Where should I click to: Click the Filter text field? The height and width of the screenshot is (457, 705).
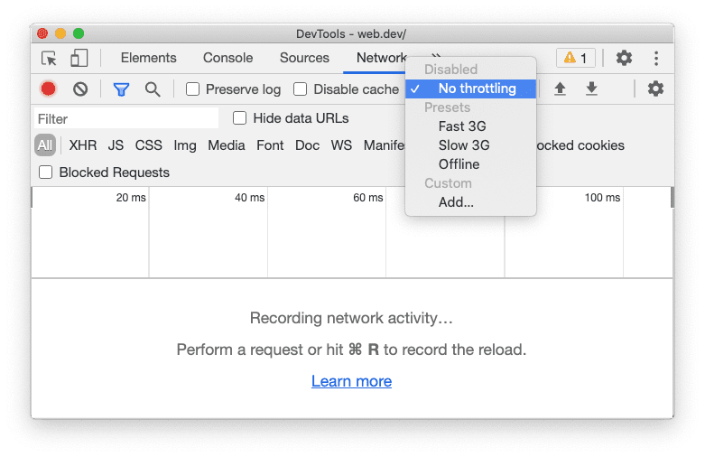pos(126,118)
